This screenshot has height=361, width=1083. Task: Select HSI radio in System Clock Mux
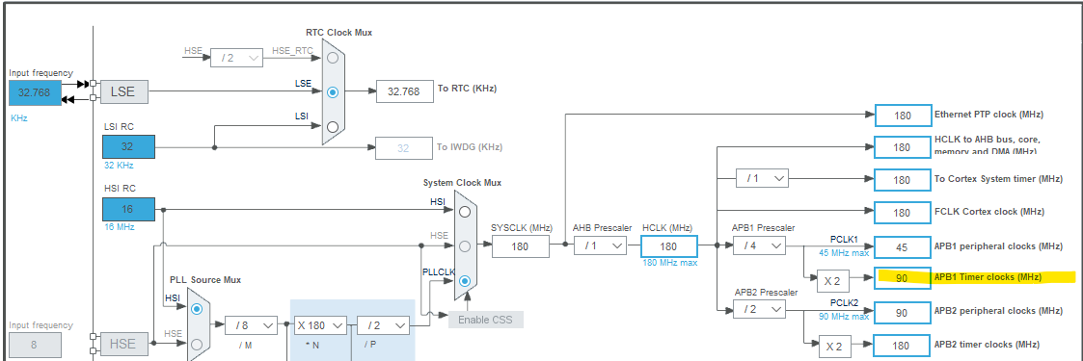[x=465, y=211]
